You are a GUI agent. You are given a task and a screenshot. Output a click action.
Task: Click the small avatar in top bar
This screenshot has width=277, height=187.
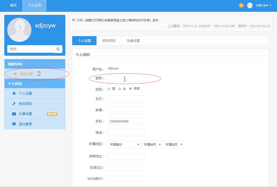click(x=250, y=5)
